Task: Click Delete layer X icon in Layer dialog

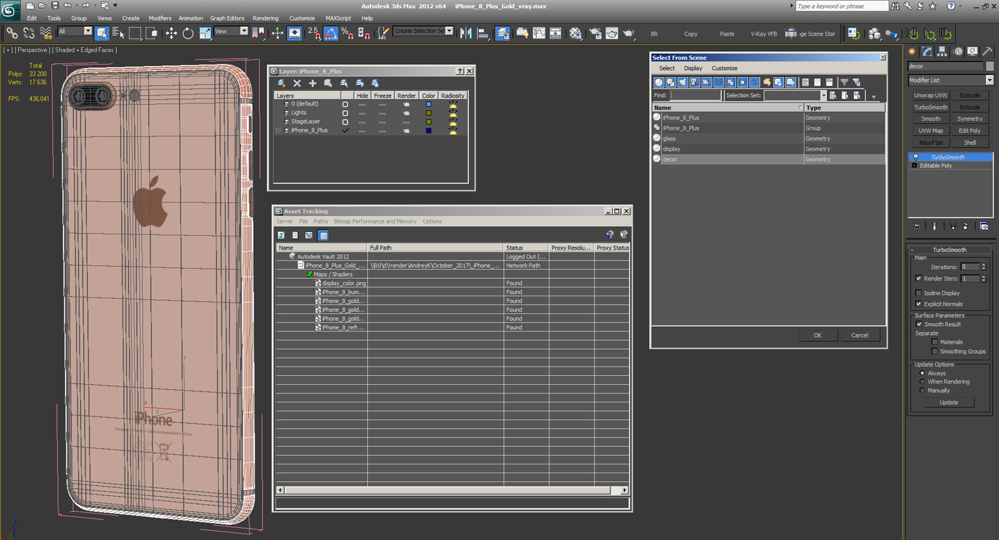Action: pos(297,83)
